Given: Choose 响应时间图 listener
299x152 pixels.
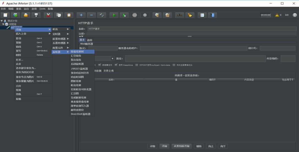Looking at the screenshot, I should (82, 77).
